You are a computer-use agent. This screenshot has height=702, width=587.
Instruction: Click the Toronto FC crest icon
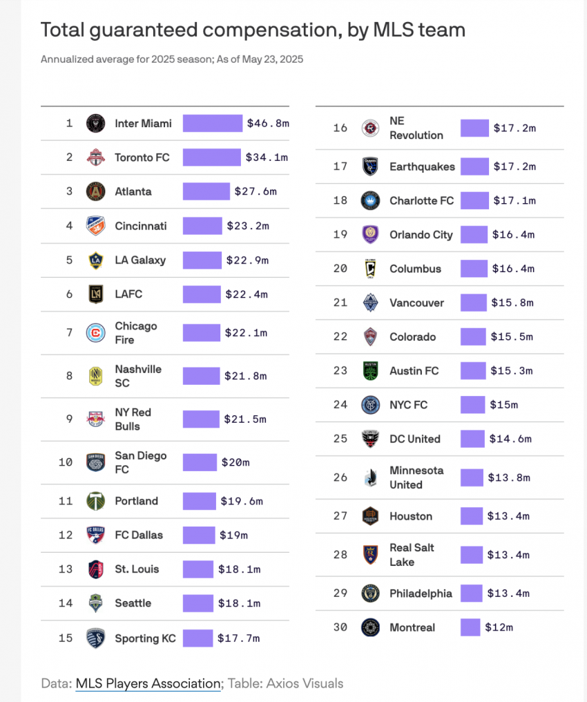95,158
